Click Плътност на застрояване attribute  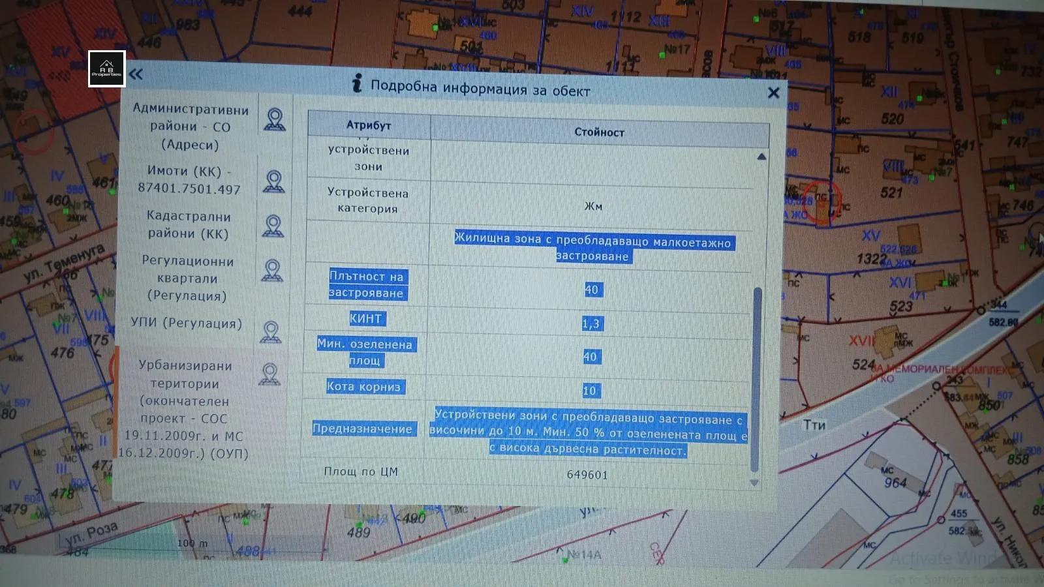coord(367,284)
